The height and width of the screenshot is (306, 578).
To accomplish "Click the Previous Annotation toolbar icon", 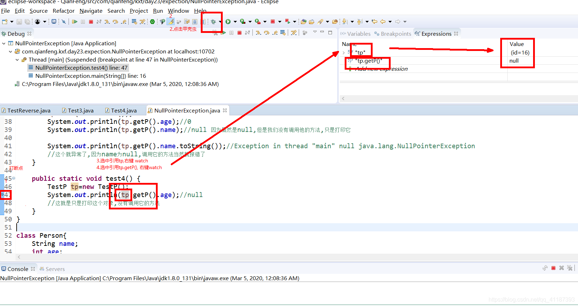I will (x=360, y=22).
